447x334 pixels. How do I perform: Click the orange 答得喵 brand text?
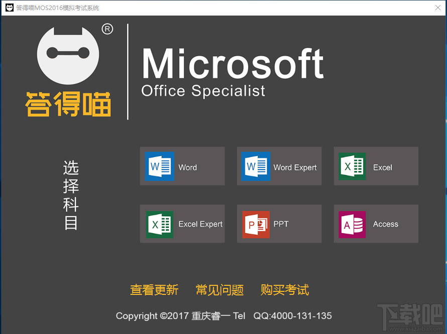[x=68, y=104]
